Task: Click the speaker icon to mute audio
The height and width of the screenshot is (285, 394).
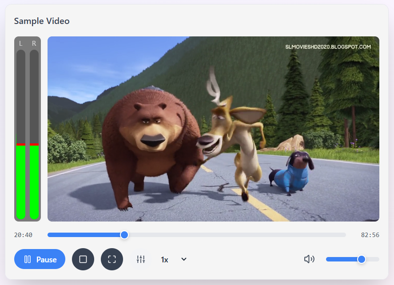Action: click(x=309, y=259)
